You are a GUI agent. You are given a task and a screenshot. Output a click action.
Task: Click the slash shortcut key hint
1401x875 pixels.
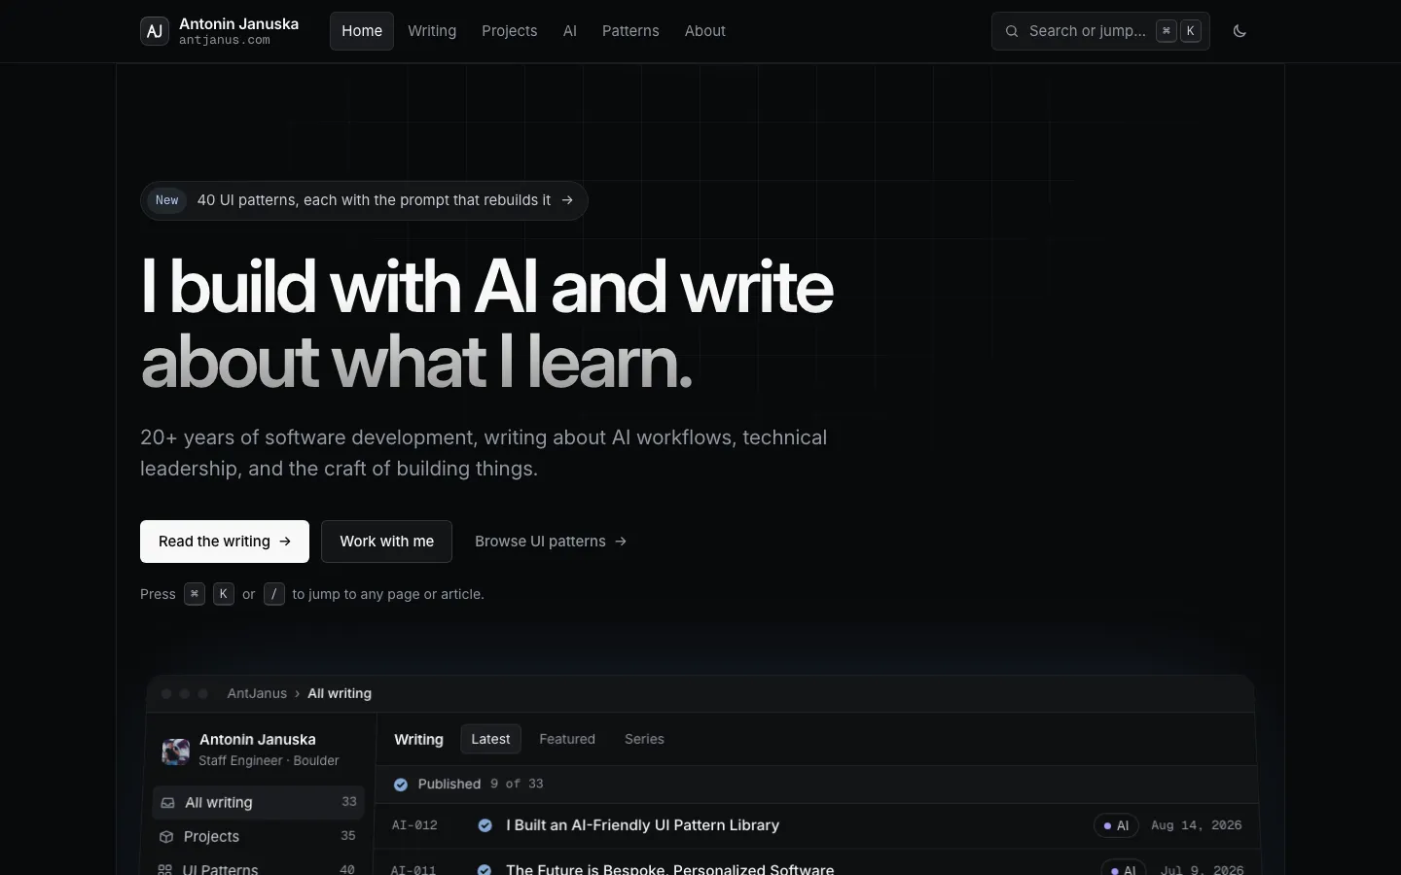coord(274,594)
